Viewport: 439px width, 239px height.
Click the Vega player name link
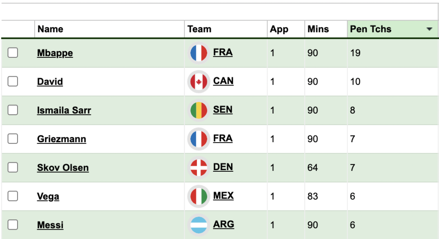click(48, 197)
